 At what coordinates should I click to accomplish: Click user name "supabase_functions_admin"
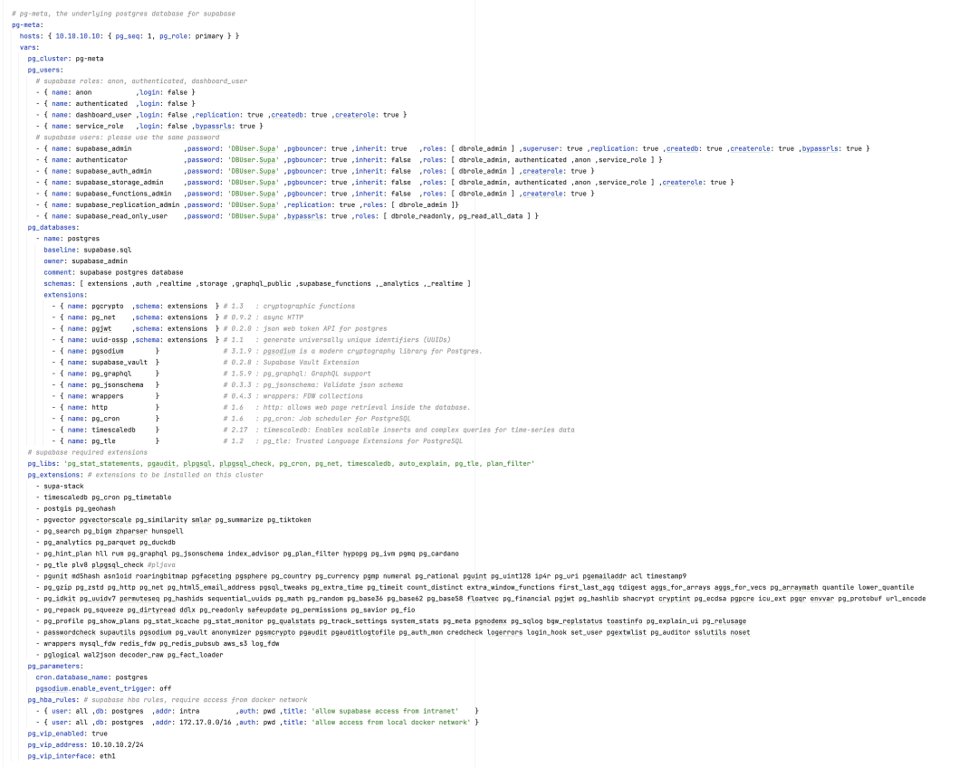coord(123,194)
